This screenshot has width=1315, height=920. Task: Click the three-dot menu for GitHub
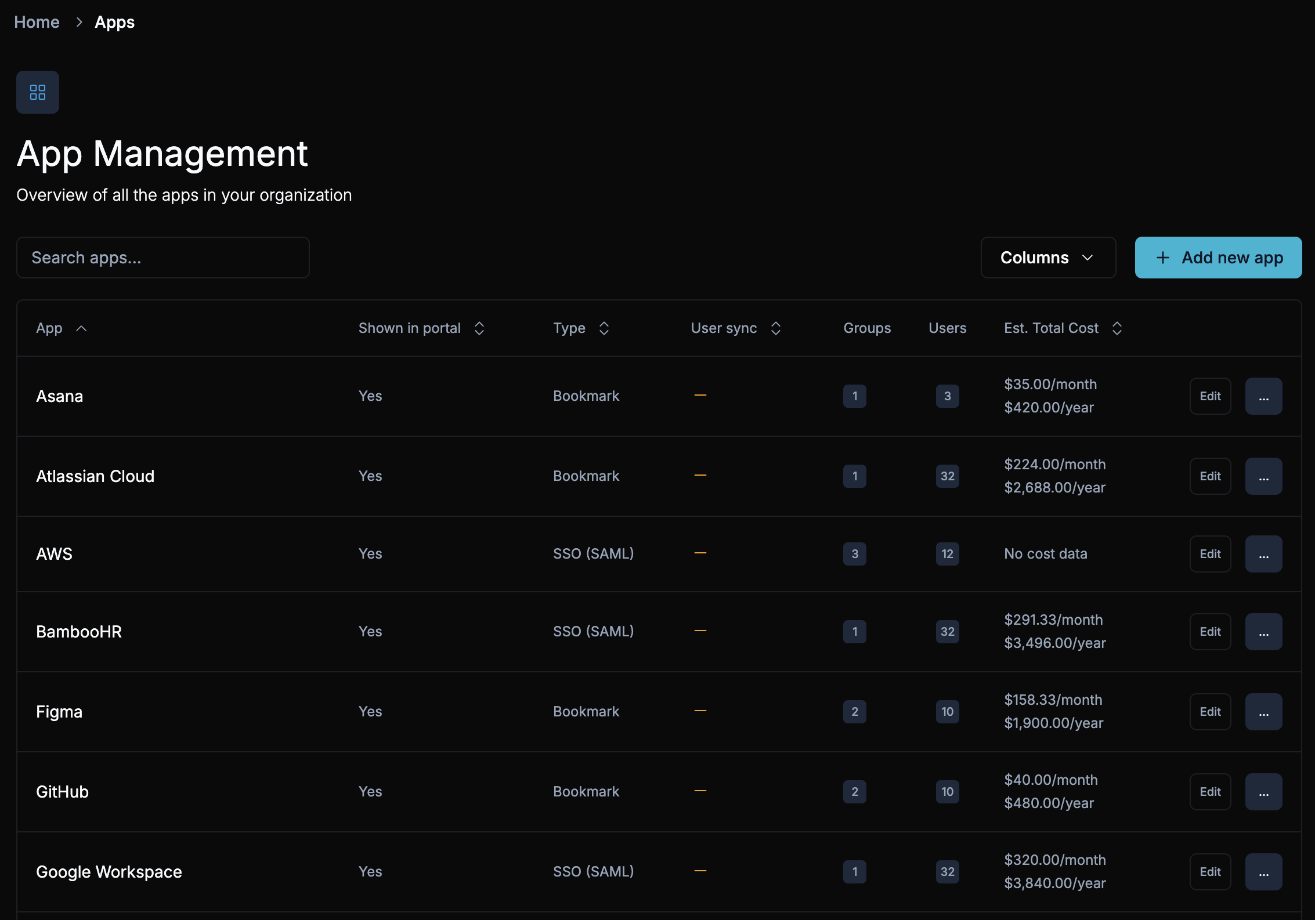point(1263,791)
